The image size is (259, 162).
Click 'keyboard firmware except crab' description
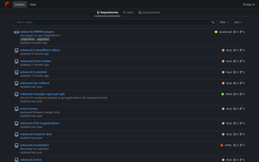[40, 112]
